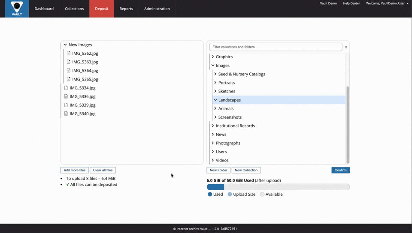Click Clear all files button

[x=103, y=170]
